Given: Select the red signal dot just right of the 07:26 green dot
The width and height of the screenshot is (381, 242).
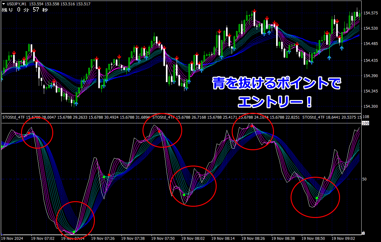Looking at the screenshot, I should coord(109,175).
